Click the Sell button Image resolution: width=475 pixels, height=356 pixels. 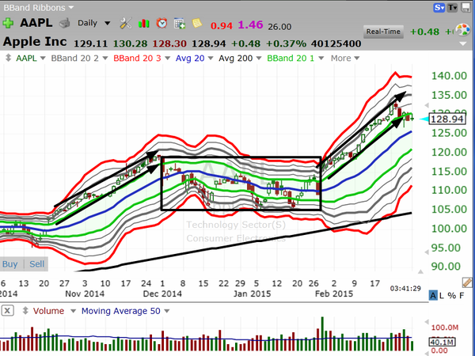36,264
